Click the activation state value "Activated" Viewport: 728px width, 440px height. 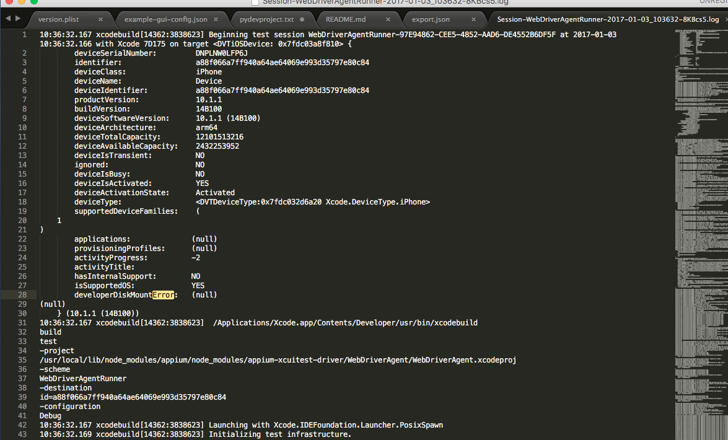coord(215,193)
